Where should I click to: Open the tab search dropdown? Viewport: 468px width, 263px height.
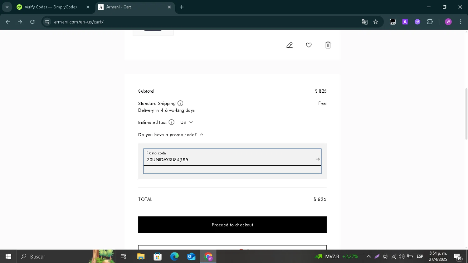coord(7,7)
